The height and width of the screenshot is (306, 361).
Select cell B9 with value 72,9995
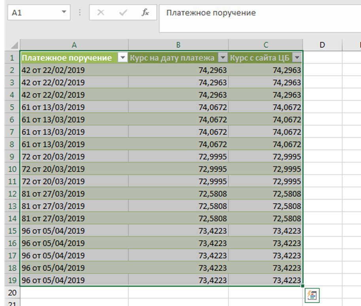[178, 157]
